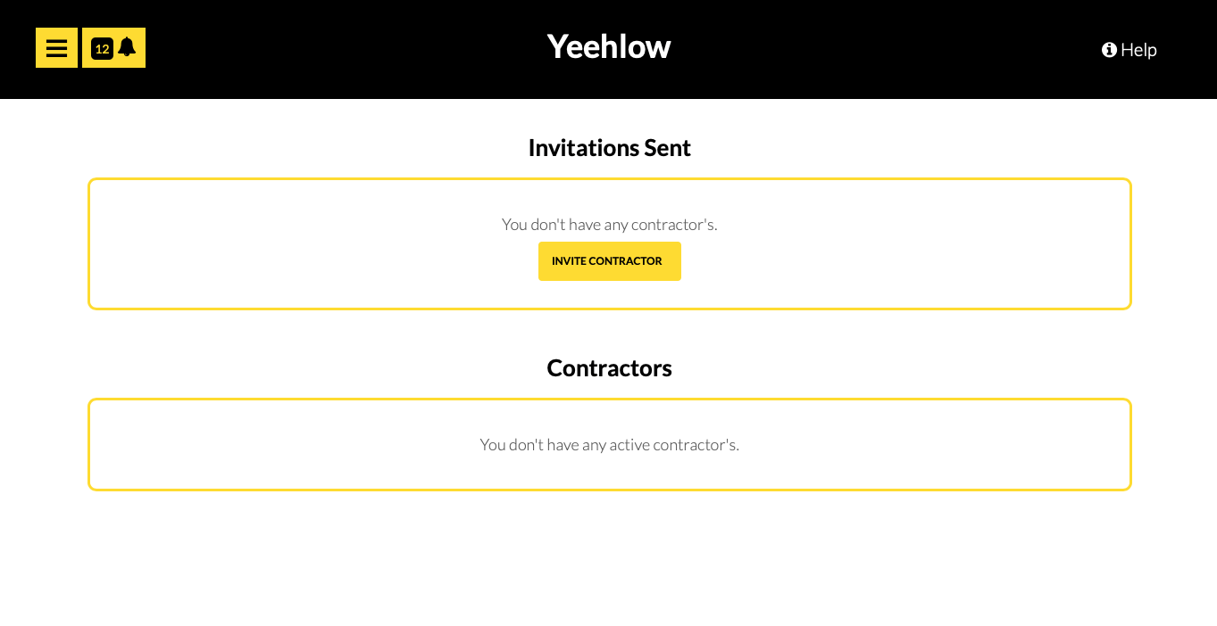The image size is (1217, 626).
Task: Click the 12 notifications count badge
Action: [102, 49]
